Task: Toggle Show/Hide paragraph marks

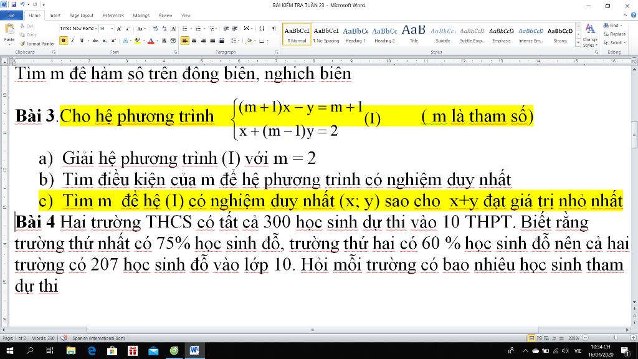Action: pyautogui.click(x=274, y=29)
